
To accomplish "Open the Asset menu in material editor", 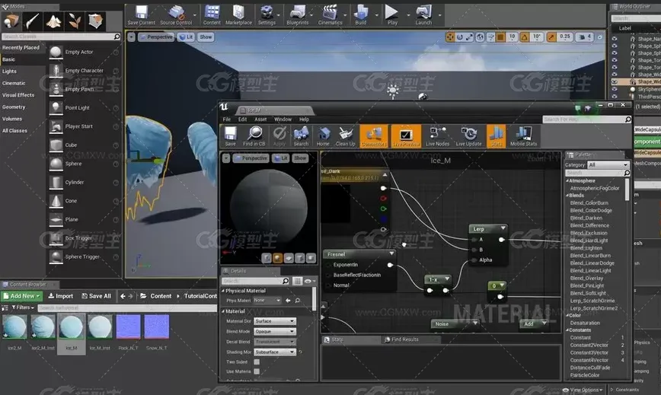I will point(260,119).
